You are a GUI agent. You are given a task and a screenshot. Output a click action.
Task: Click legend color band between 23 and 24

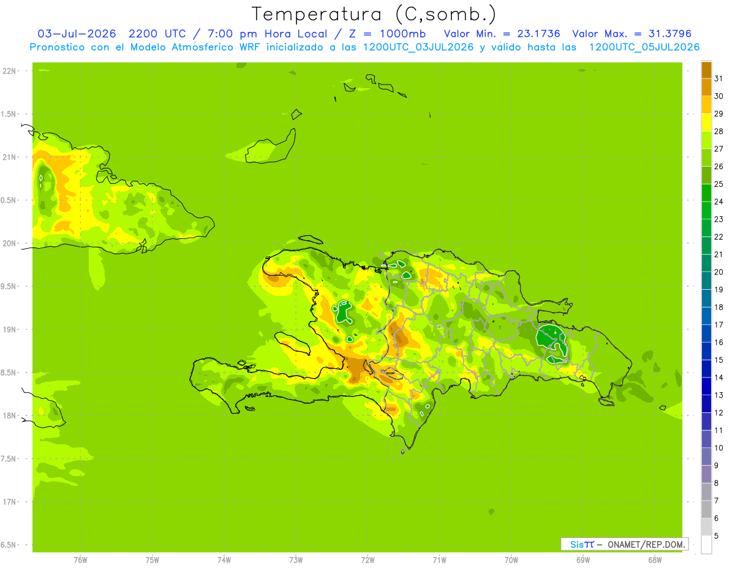coord(706,210)
